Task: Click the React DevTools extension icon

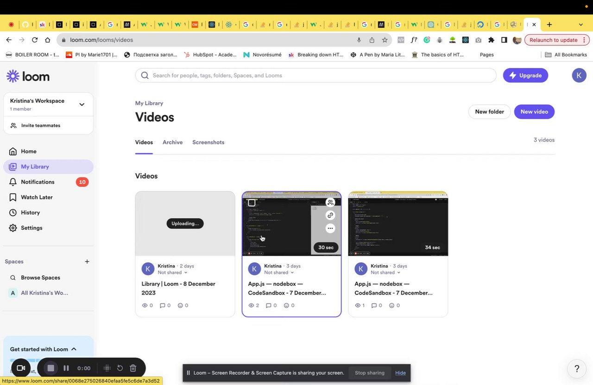Action: [x=466, y=40]
